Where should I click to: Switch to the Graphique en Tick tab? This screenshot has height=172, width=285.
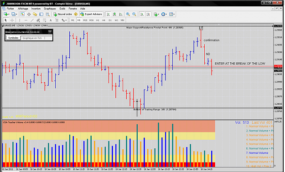click(32, 38)
